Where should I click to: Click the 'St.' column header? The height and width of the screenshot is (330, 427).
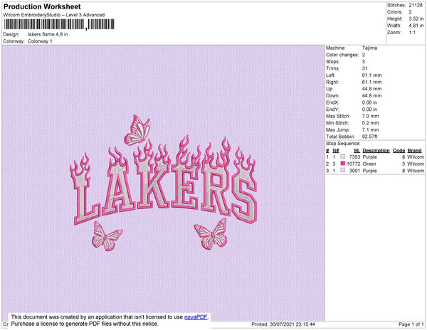tap(357, 151)
